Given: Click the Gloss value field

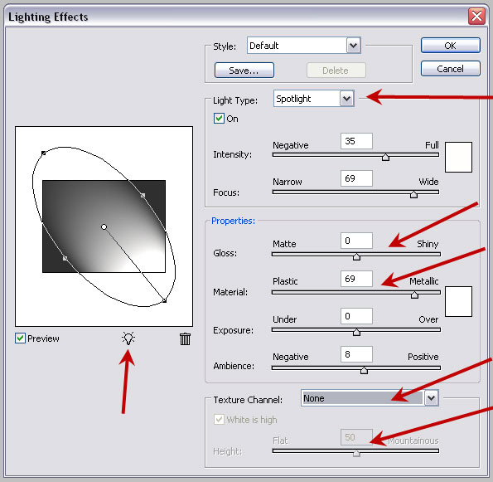Looking at the screenshot, I should pos(356,241).
